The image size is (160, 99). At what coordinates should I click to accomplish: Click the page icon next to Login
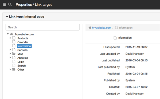tap(14, 61)
